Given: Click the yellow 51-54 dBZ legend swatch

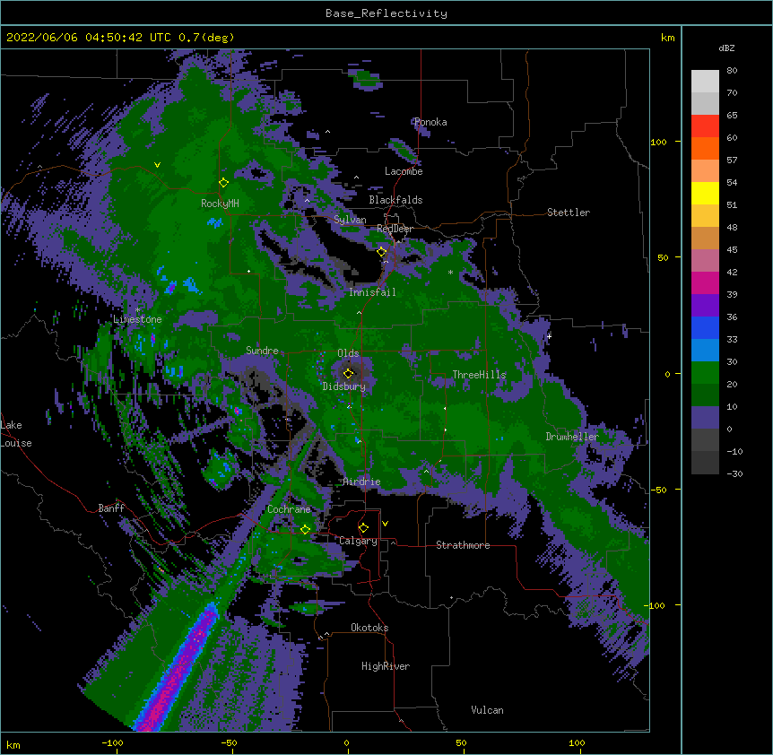Looking at the screenshot, I should coord(705,194).
